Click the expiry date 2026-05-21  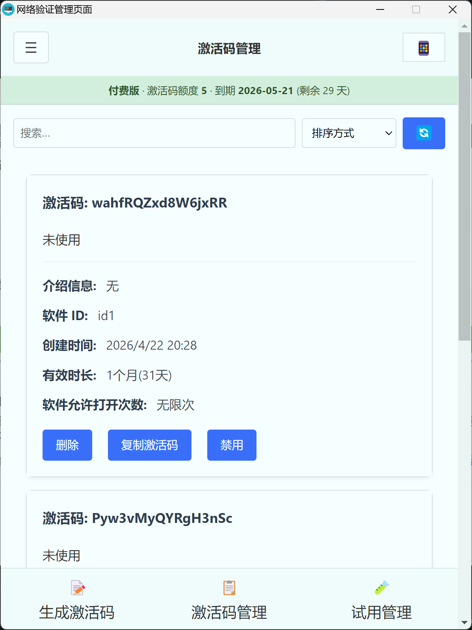tap(266, 91)
